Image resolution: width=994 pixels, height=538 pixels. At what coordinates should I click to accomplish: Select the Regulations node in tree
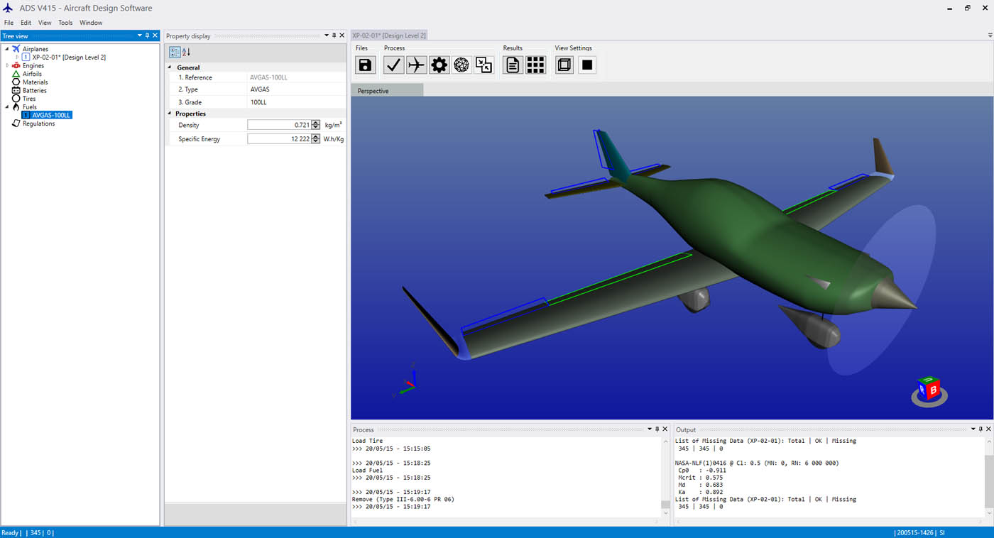point(38,123)
